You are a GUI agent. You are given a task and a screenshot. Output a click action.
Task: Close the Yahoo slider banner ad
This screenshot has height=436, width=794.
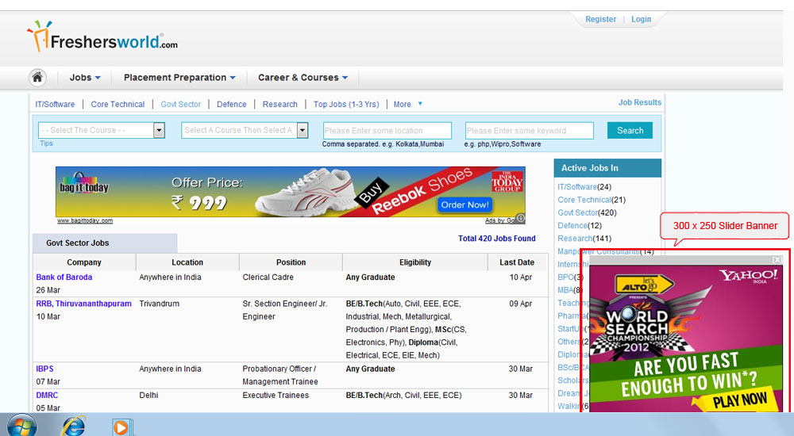(777, 259)
